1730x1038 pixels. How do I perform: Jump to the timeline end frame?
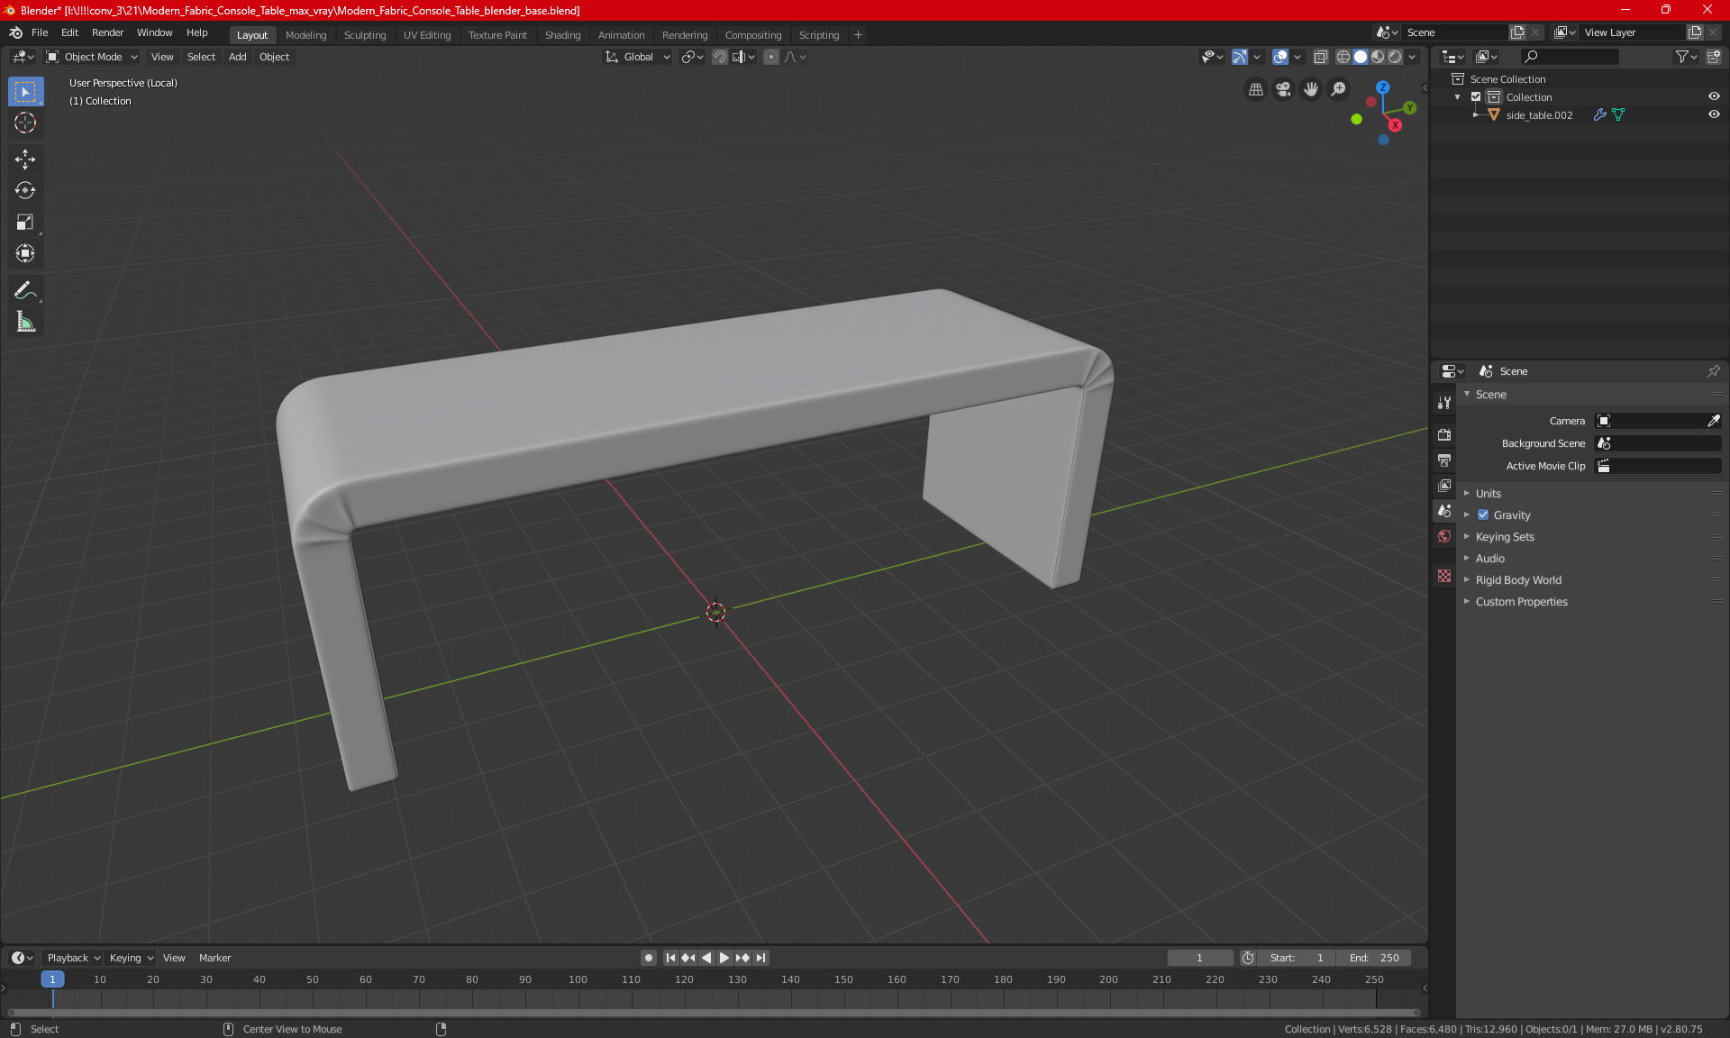[761, 958]
